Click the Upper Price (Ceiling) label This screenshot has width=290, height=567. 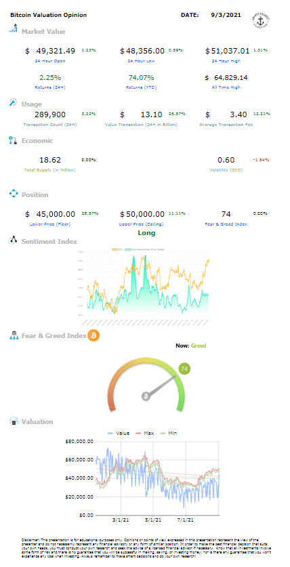142,224
